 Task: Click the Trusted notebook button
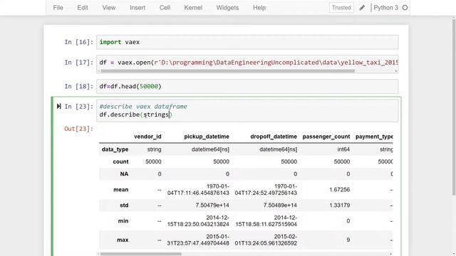click(x=341, y=8)
